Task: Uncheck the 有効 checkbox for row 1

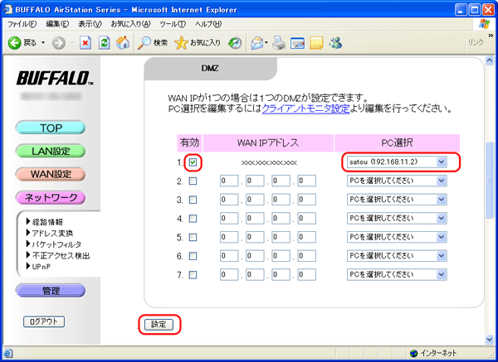Action: (193, 162)
